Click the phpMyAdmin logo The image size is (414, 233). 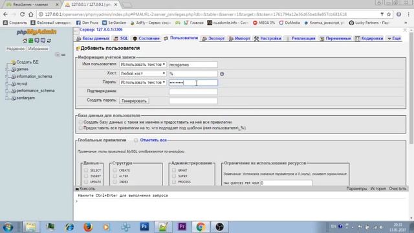click(36, 32)
